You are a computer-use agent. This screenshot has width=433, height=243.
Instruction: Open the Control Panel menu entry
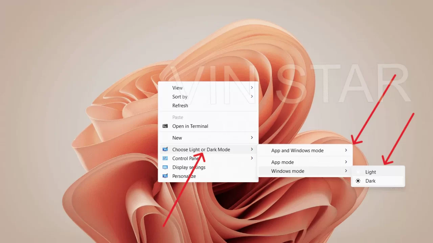click(x=208, y=158)
